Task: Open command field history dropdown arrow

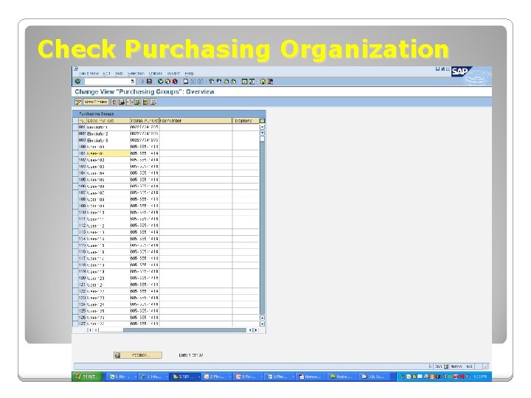Action: coord(133,81)
